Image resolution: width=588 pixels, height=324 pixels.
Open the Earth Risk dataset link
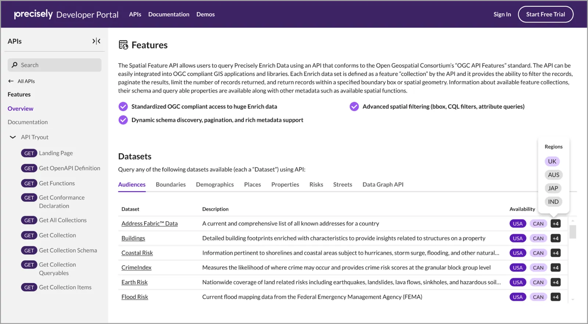point(135,282)
